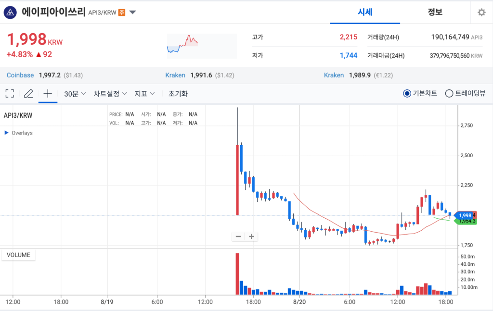Screen dimensions: 493x311
Task: Click the VOLUME panel label
Action: [18, 255]
